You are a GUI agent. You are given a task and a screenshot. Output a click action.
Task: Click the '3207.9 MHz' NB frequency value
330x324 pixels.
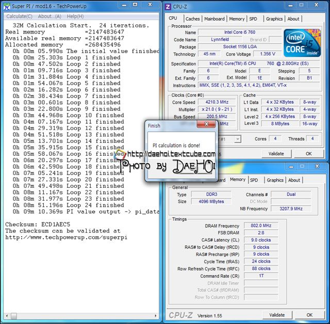[291, 208]
